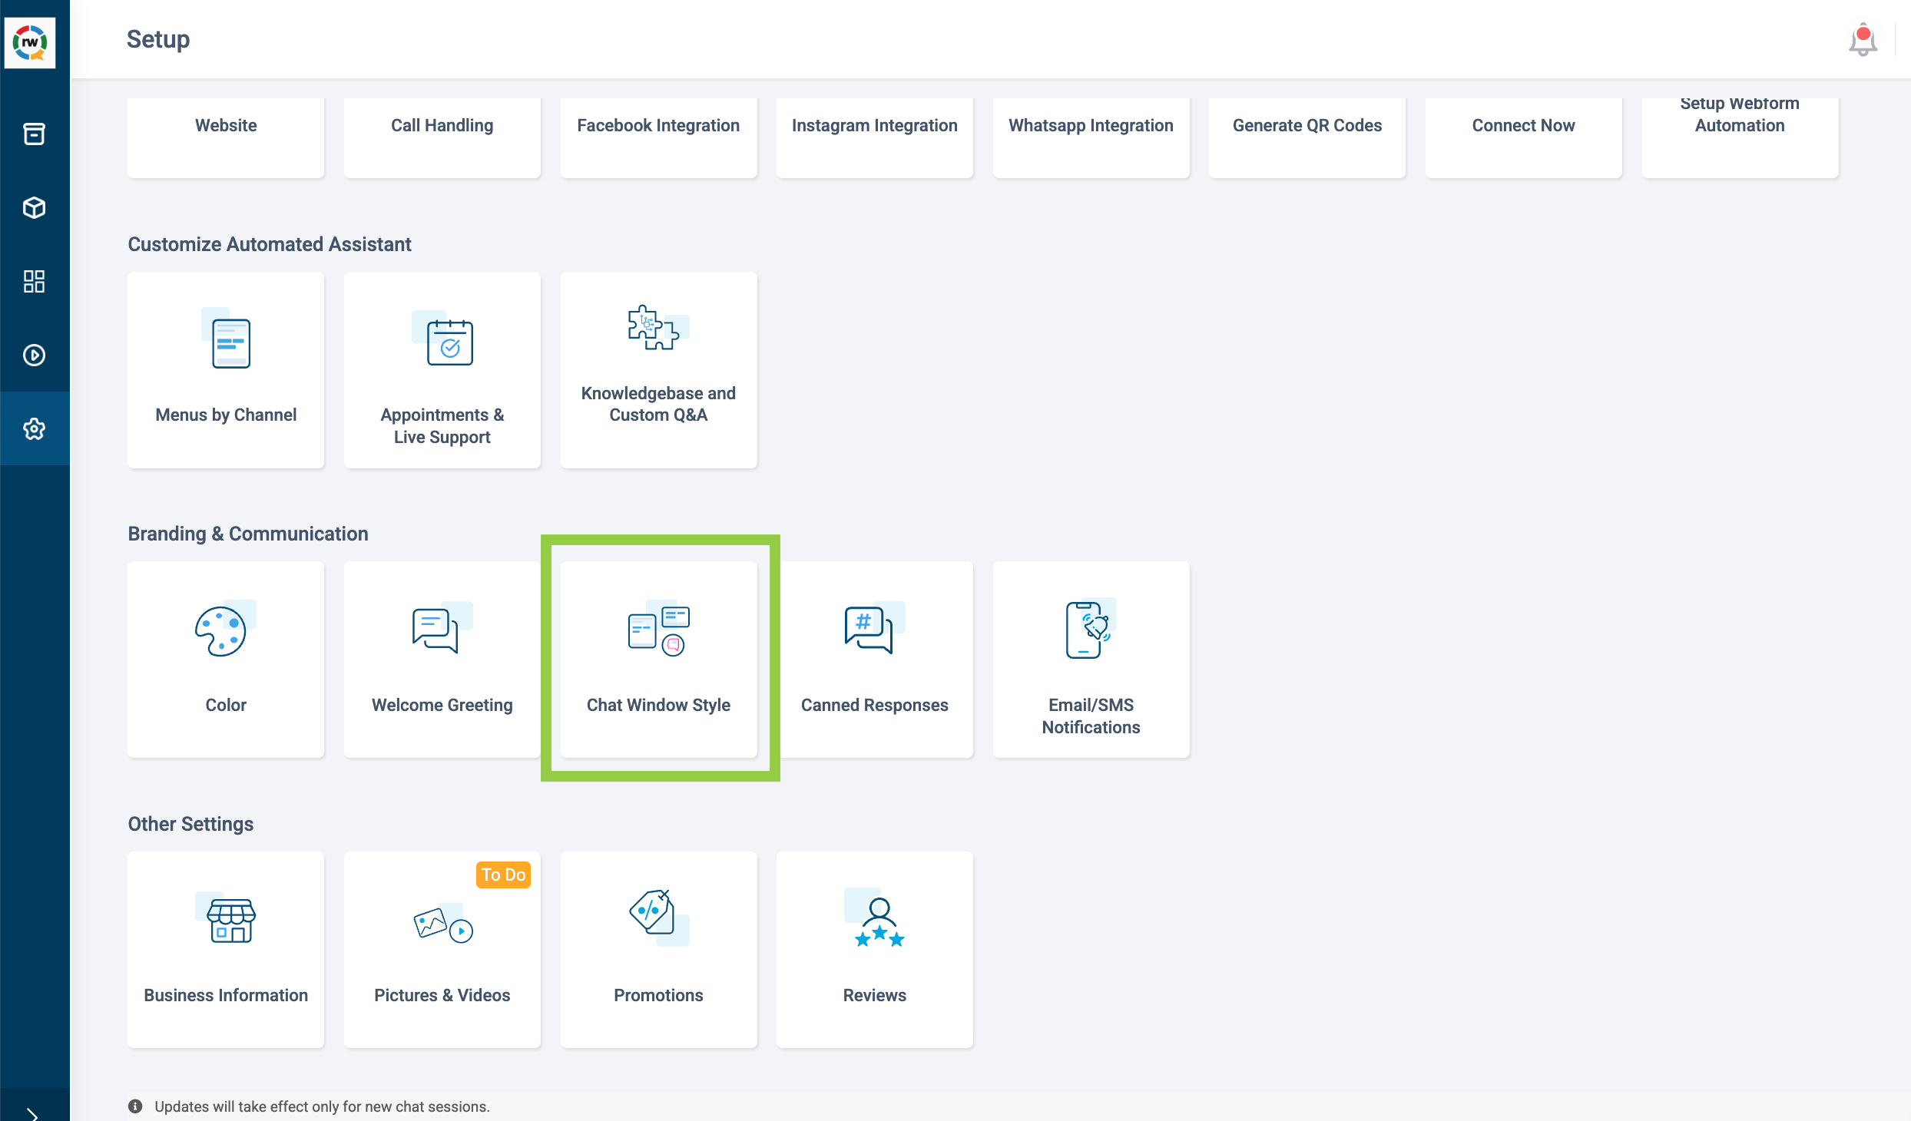Open the Chat Window Style tile

(658, 659)
